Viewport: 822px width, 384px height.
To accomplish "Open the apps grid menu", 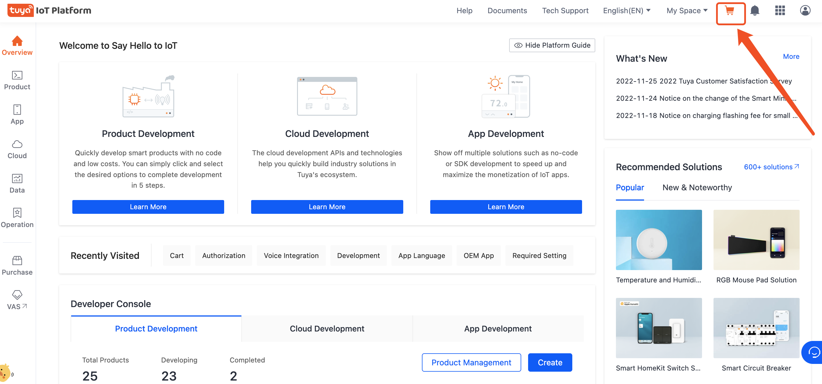I will point(780,11).
